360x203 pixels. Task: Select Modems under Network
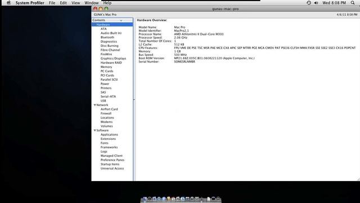coord(106,122)
